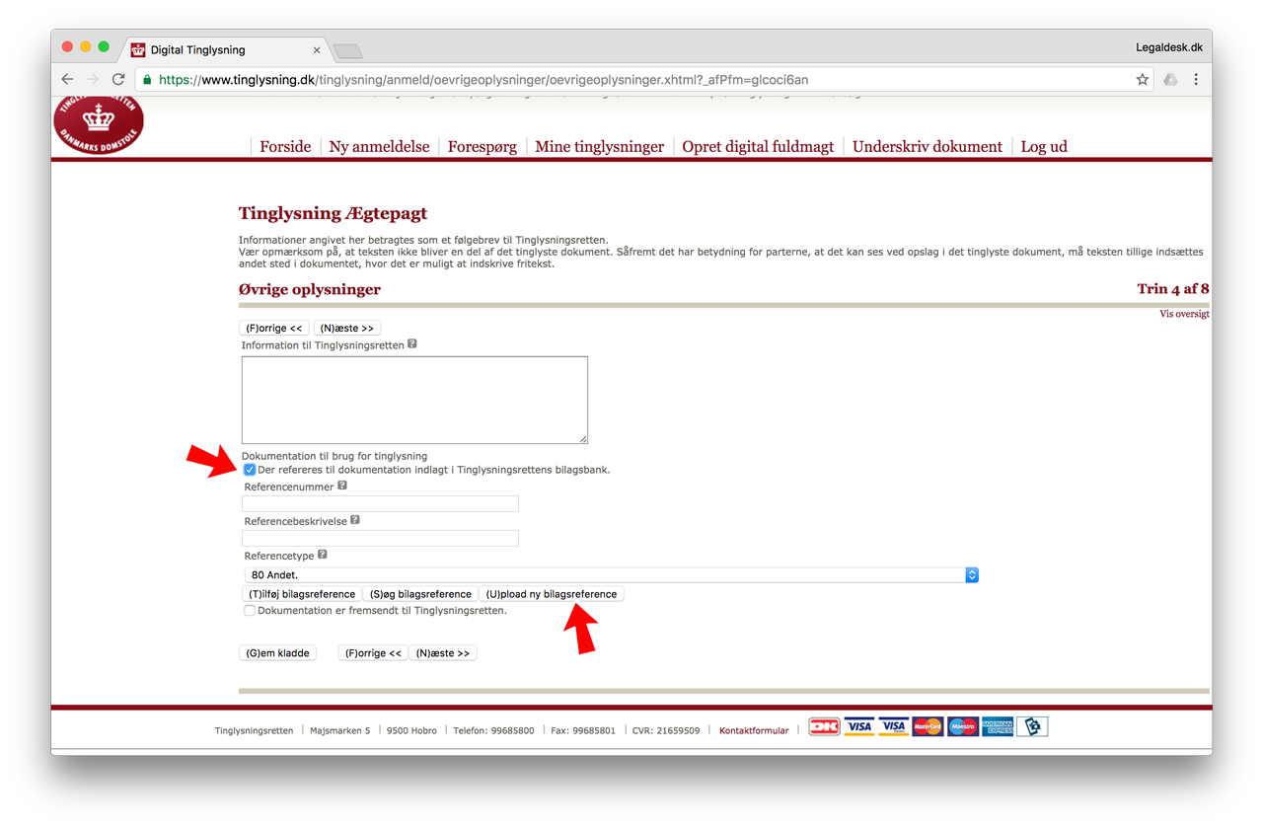Click bottom (N)æste button
Viewport: 1263px width, 828px height.
point(443,653)
